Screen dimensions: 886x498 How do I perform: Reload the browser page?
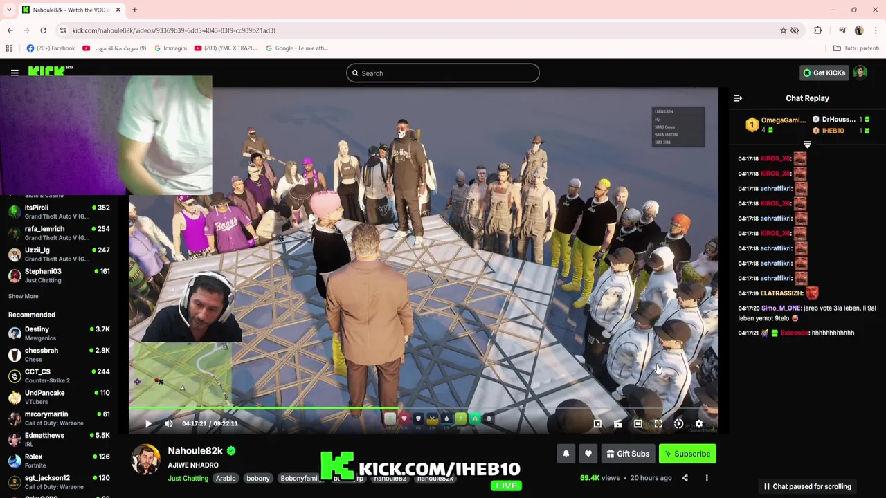pos(43,30)
